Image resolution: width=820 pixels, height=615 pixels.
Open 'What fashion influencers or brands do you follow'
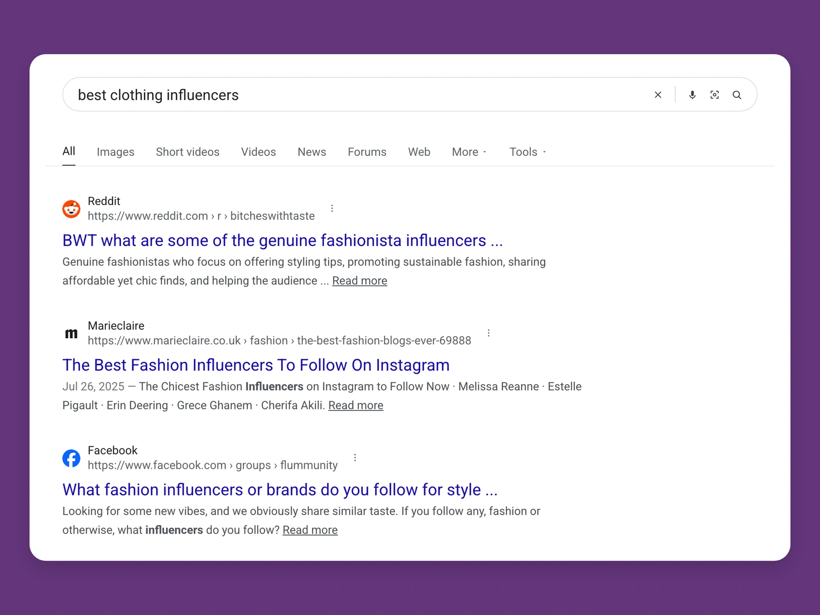[280, 489]
